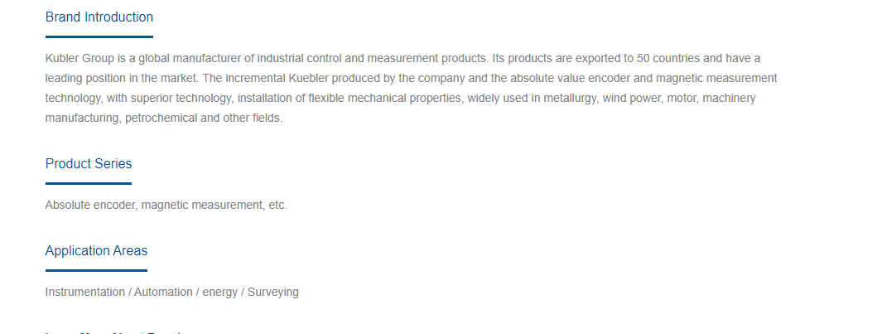This screenshot has width=877, height=334.
Task: Click the partially visible heading at page bottom
Action: coord(113,332)
